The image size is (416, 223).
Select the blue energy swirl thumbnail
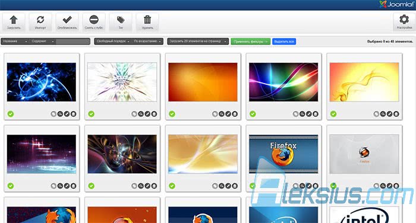(x=42, y=82)
